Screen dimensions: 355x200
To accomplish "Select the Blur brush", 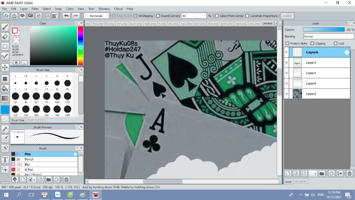I will click(x=44, y=165).
